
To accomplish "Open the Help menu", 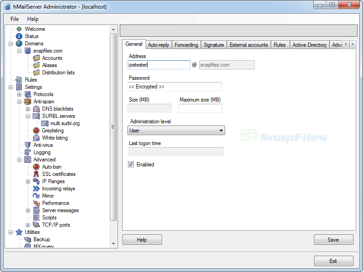I will pos(33,19).
